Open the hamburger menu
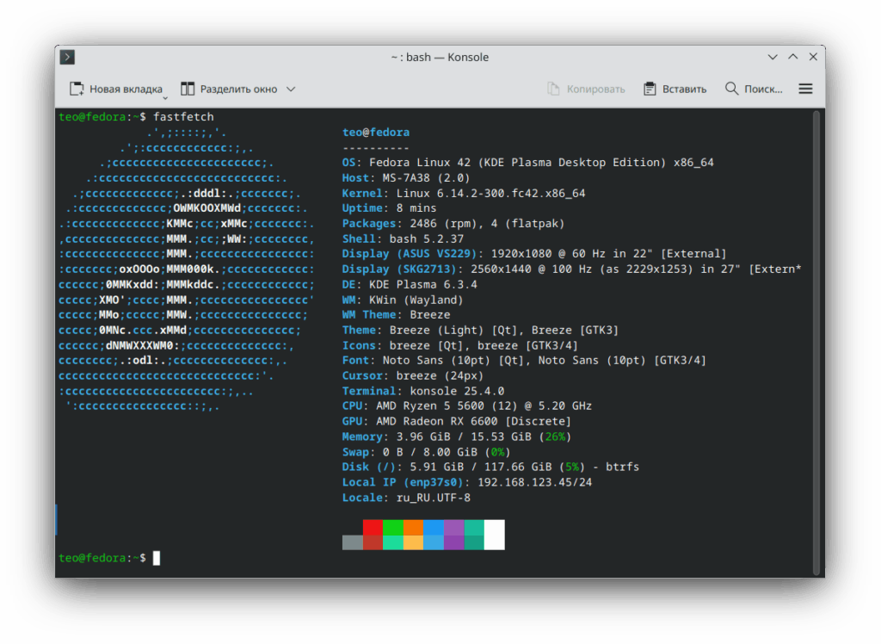Image resolution: width=881 pixels, height=644 pixels. point(805,89)
